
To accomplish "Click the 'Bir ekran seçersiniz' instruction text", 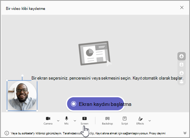I will (x=107, y=78).
